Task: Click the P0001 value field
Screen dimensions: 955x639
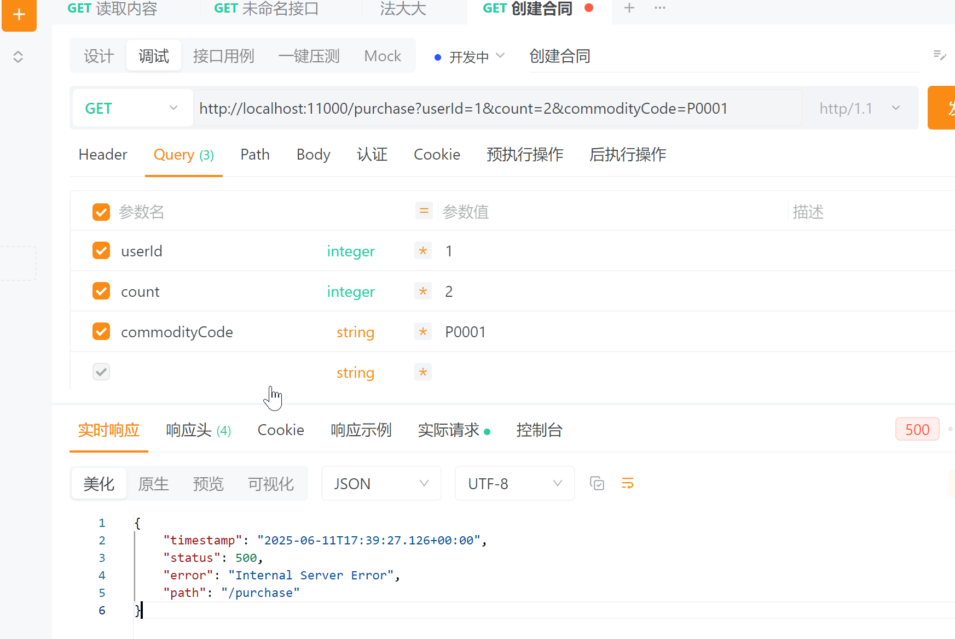Action: point(613,332)
